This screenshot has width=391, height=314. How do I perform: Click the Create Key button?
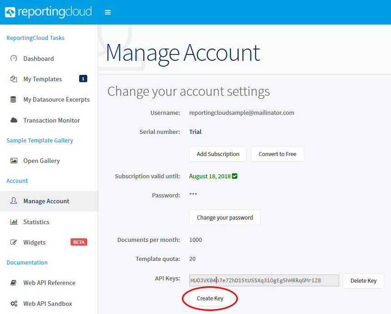tap(210, 298)
